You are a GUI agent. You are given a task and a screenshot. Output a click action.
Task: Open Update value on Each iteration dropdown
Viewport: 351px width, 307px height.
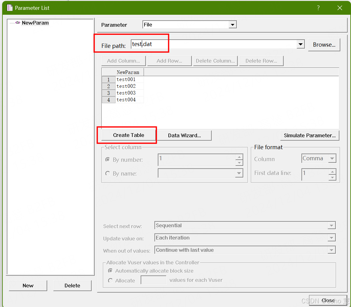pos(245,238)
